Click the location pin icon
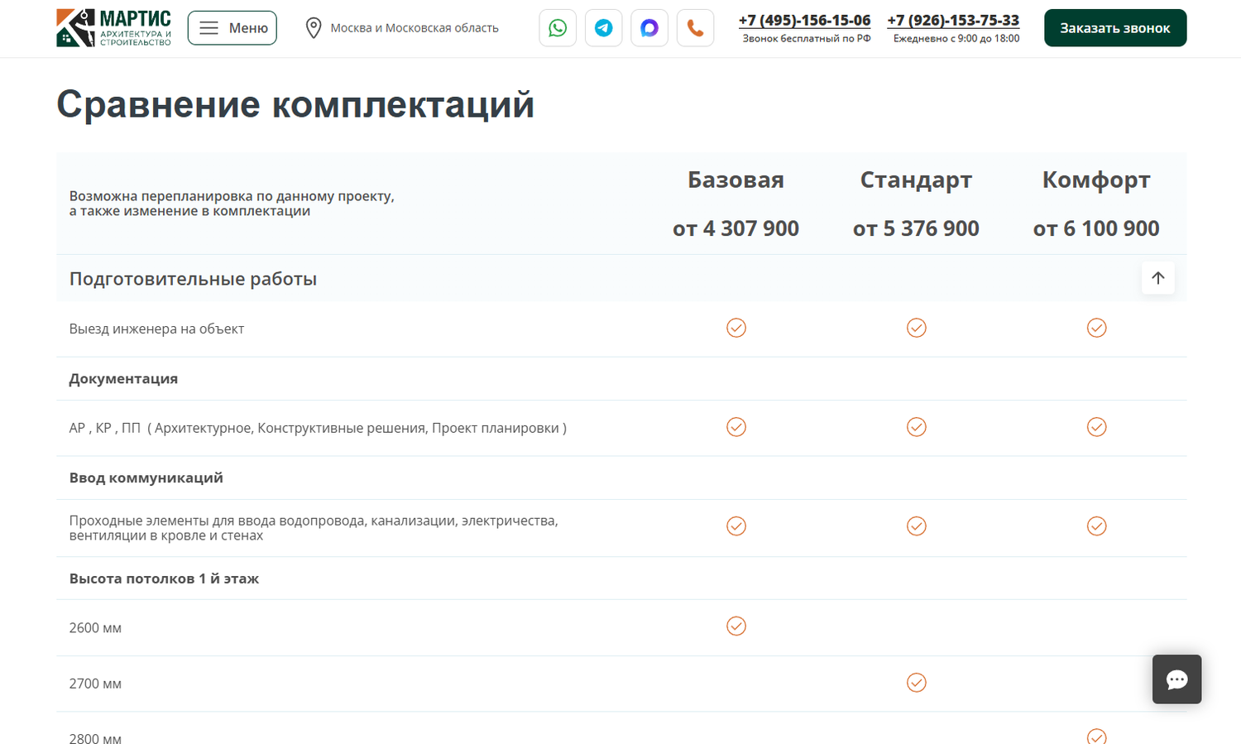Screen dimensions: 1241x744 click(x=314, y=28)
